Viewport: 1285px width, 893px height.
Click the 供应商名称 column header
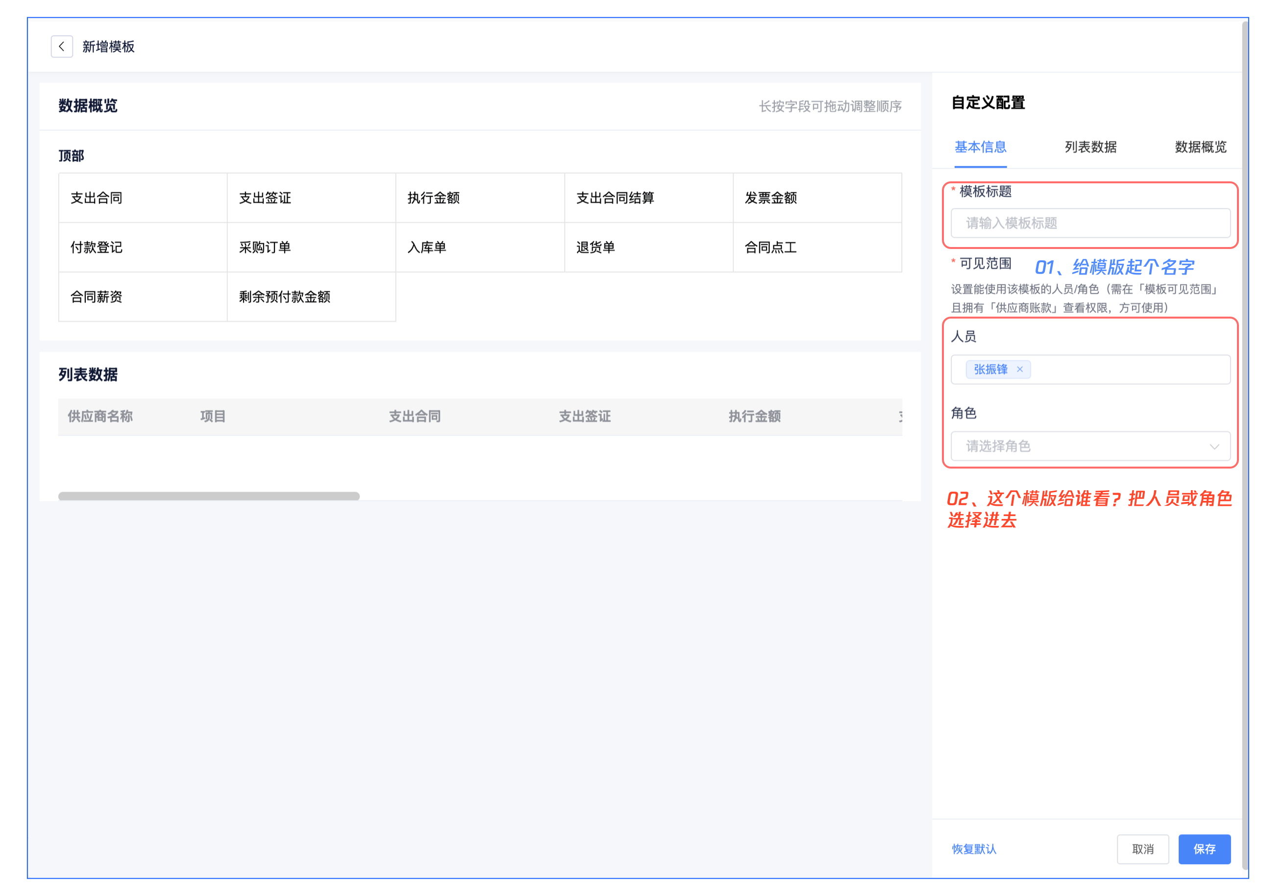tap(100, 416)
